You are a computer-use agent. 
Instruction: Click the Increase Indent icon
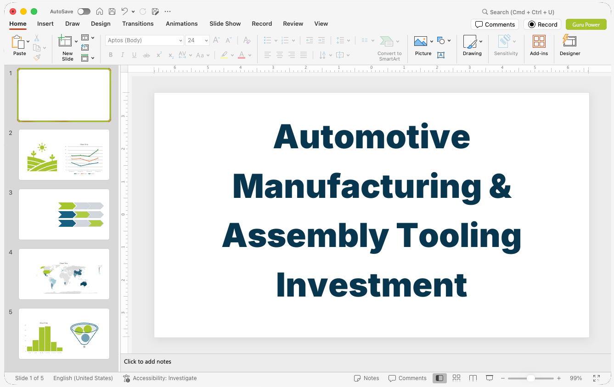tap(321, 40)
